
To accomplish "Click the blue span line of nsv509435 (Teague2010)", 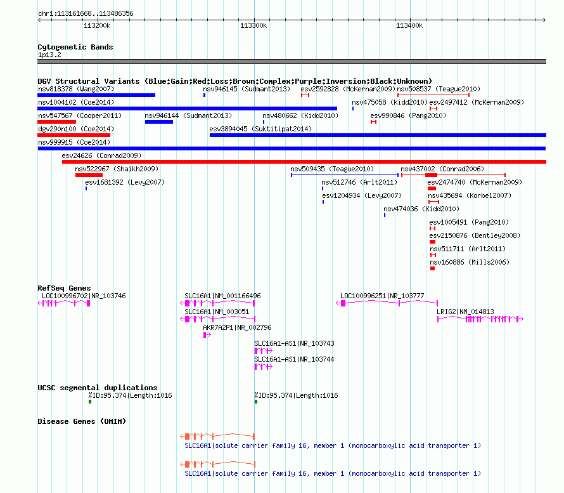I will click(345, 175).
